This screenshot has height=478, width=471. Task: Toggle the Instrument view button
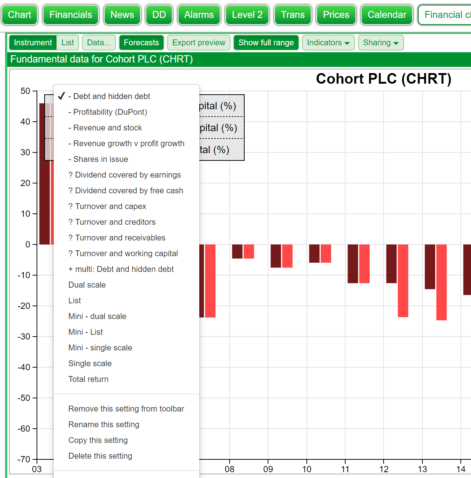(33, 43)
